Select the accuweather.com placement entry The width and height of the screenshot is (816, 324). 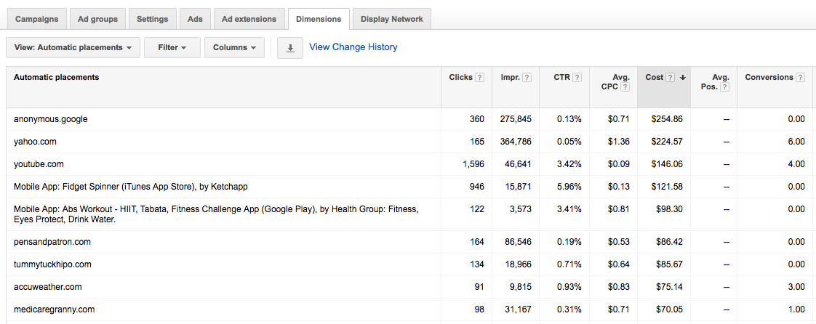pyautogui.click(x=47, y=287)
